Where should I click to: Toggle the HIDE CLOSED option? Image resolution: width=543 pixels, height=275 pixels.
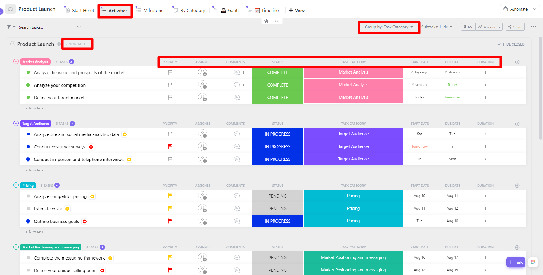(x=511, y=44)
